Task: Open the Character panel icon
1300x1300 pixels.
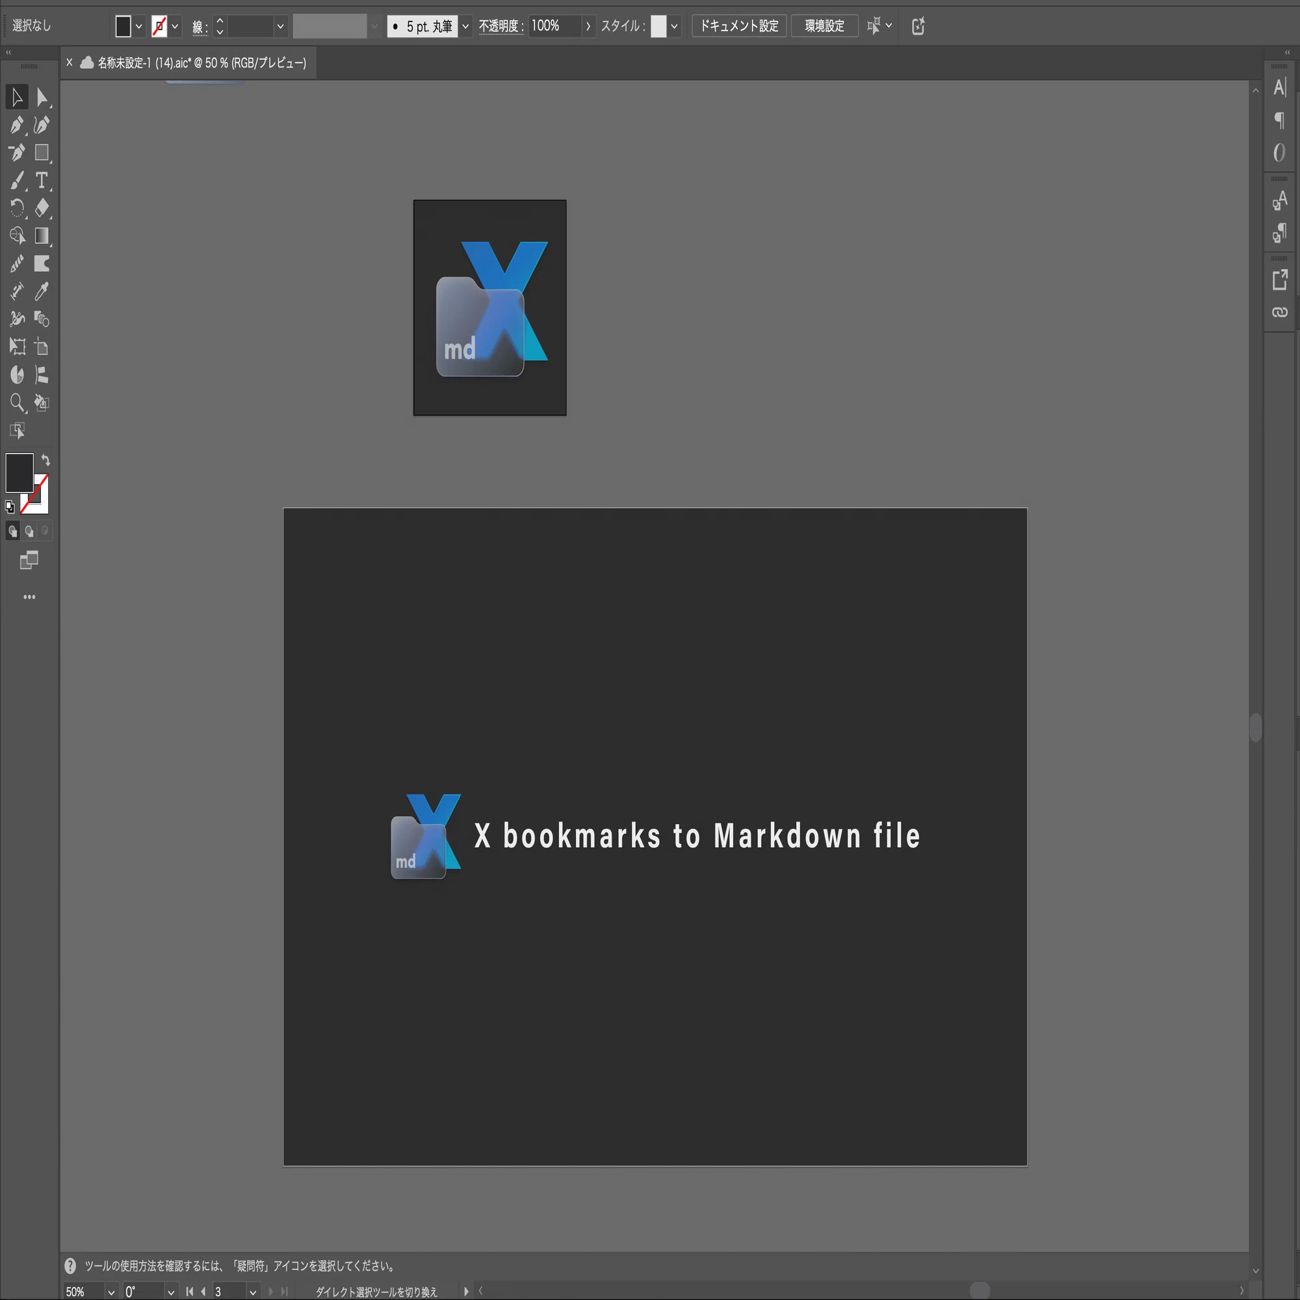Action: pyautogui.click(x=1280, y=88)
